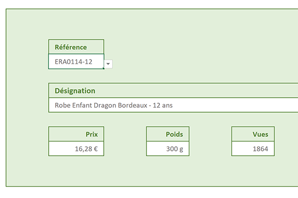Open the Référence dropdown arrow

pos(108,64)
